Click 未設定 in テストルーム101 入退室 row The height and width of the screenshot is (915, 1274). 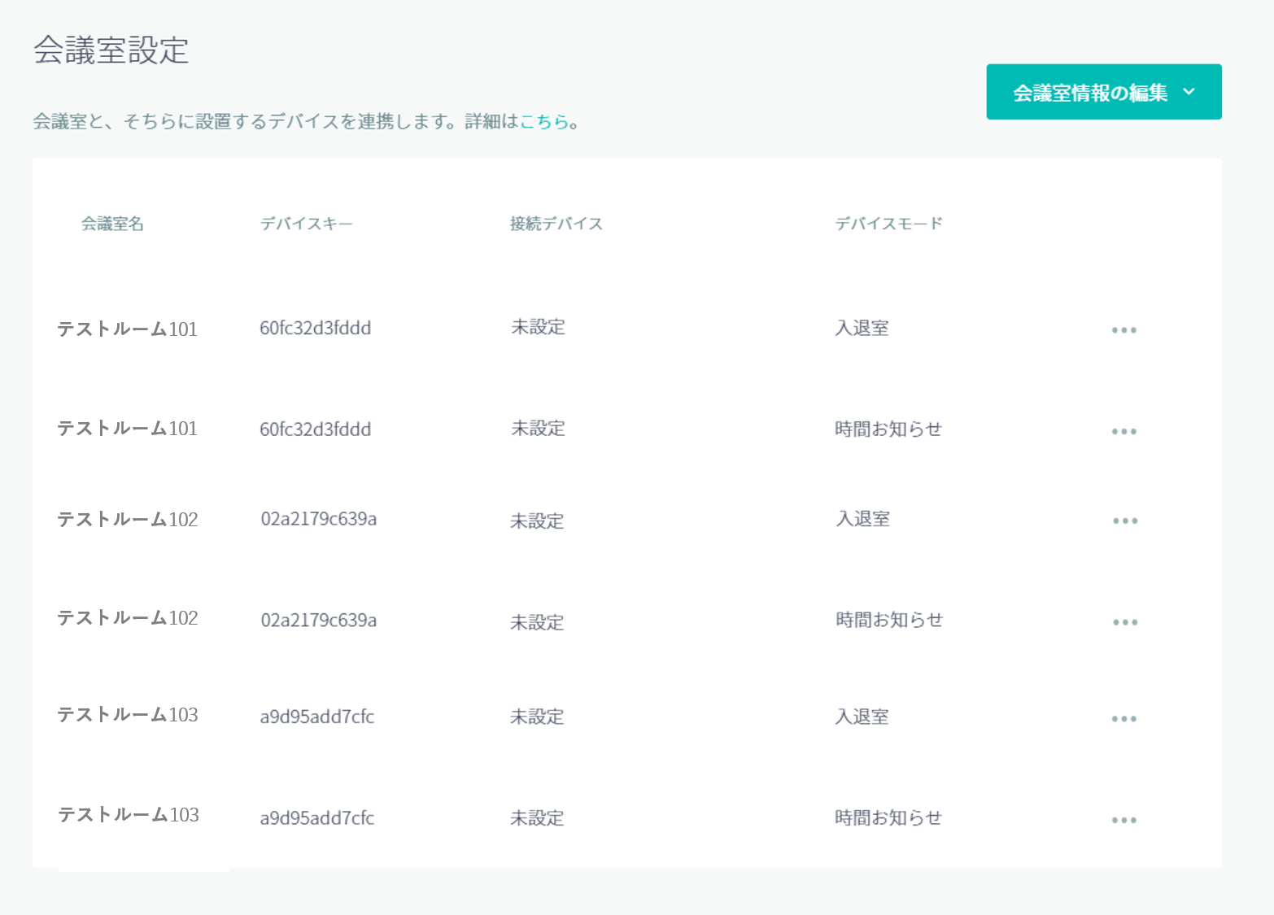point(538,327)
